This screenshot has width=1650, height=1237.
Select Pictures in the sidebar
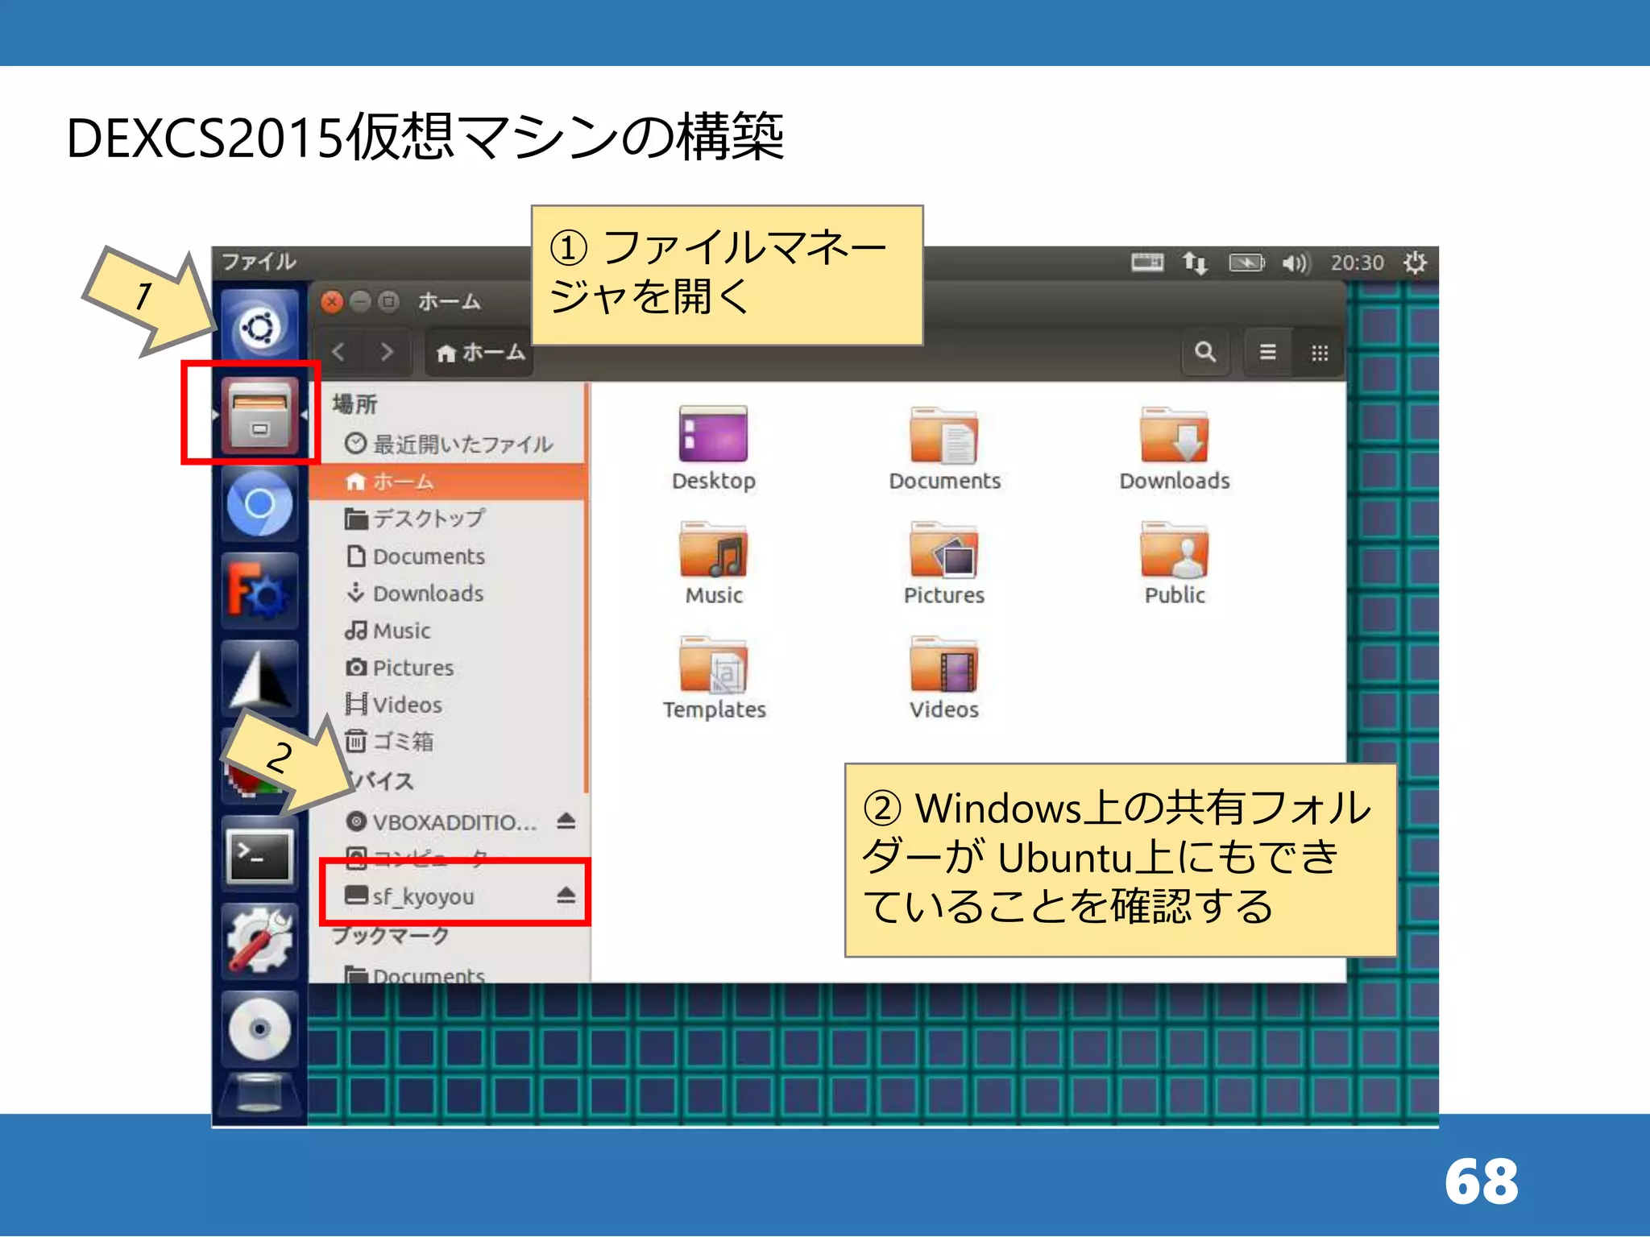[448, 668]
